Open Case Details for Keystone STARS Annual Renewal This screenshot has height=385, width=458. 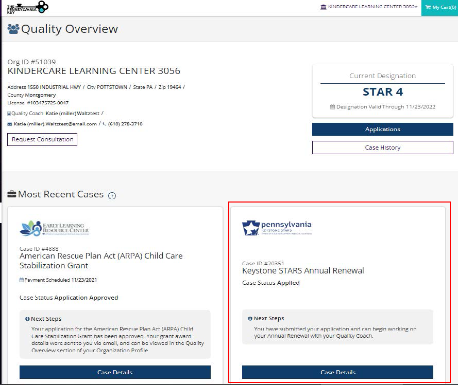[337, 372]
